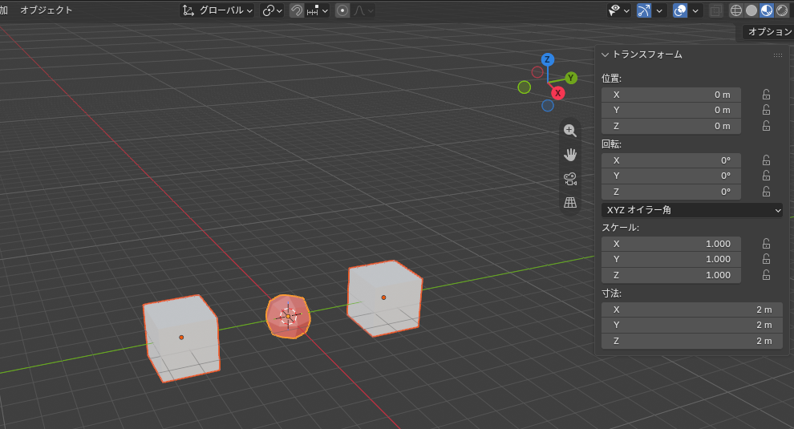This screenshot has width=794, height=429.
Task: Lock the 位置 X value
Action: [x=766, y=95]
